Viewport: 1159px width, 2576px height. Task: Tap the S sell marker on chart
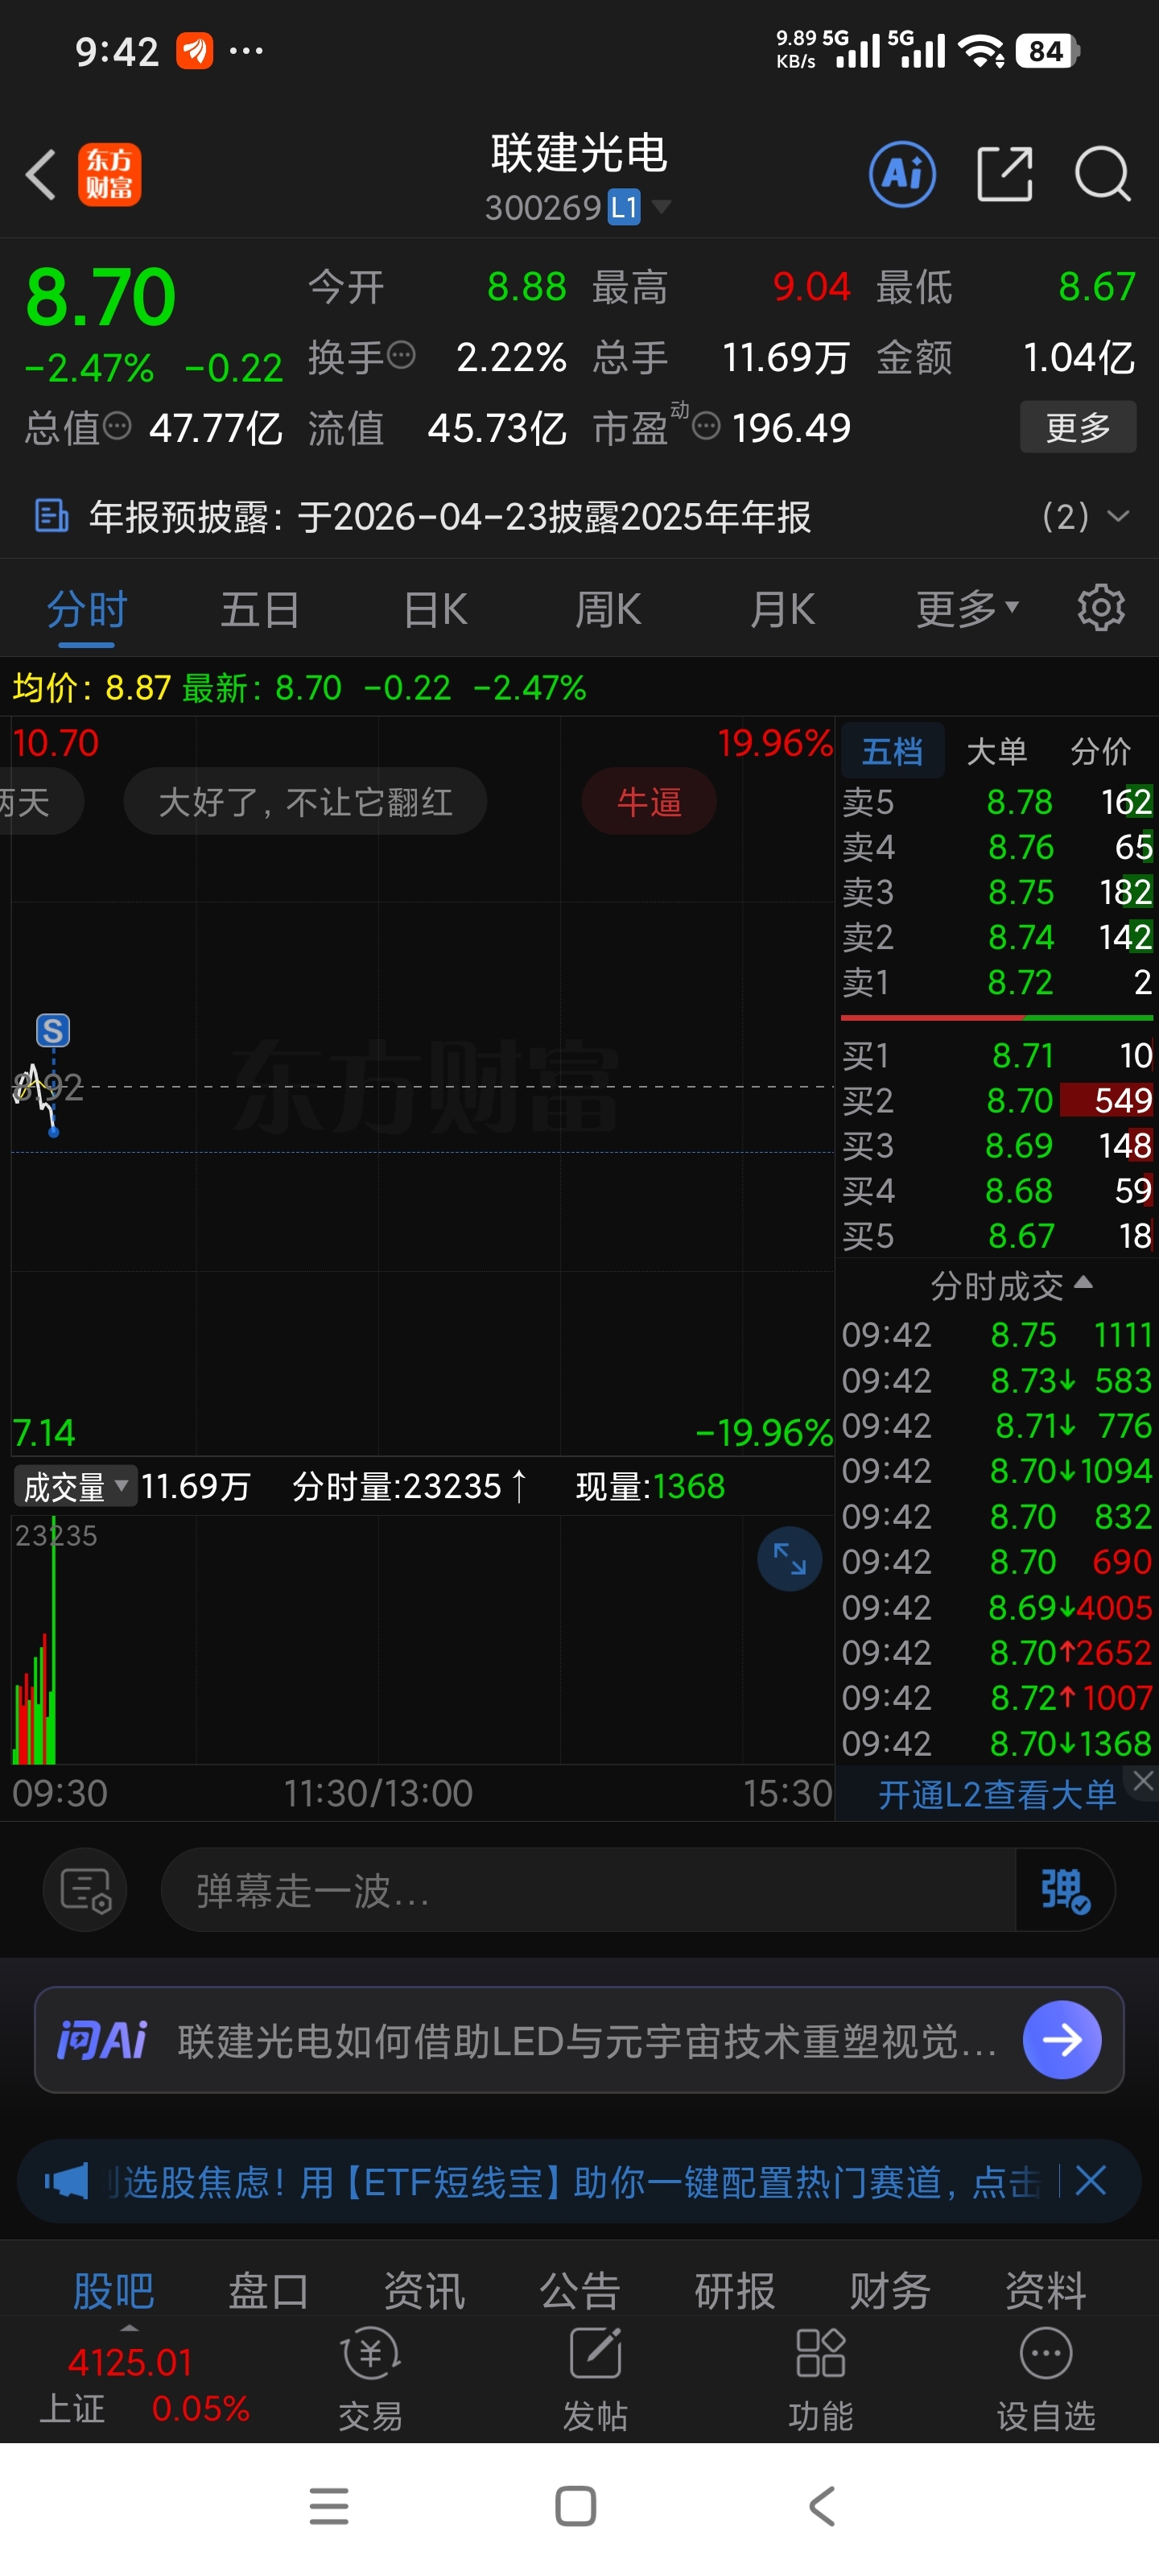[53, 1030]
